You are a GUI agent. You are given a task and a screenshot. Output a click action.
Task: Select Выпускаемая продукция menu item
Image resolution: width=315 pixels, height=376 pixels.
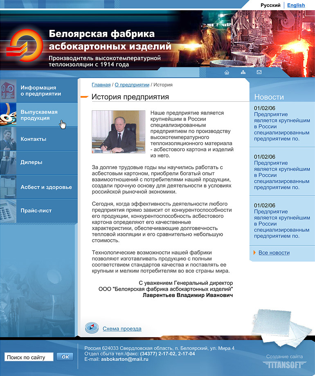click(39, 115)
